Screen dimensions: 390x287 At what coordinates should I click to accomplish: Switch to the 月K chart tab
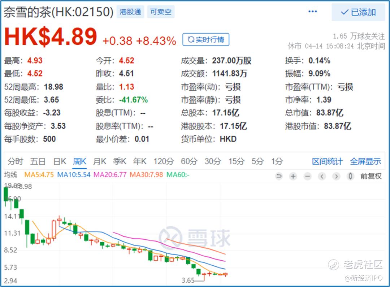tap(100, 161)
